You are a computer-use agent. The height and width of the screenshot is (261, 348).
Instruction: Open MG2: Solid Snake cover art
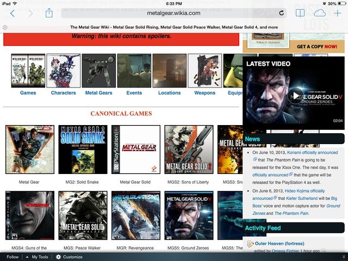(x=83, y=150)
